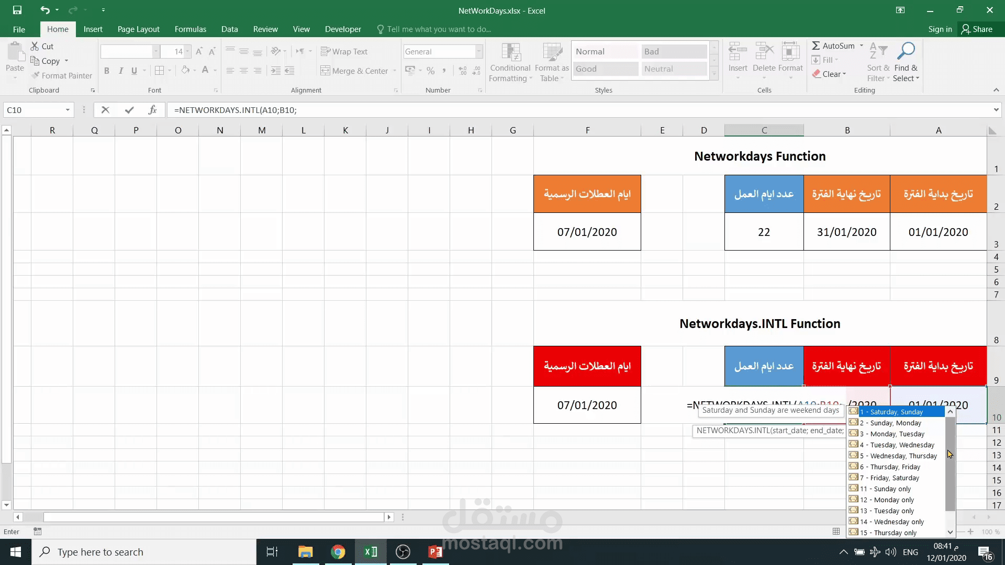Expand the Font Size dropdown
This screenshot has width=1005, height=565.
click(187, 51)
